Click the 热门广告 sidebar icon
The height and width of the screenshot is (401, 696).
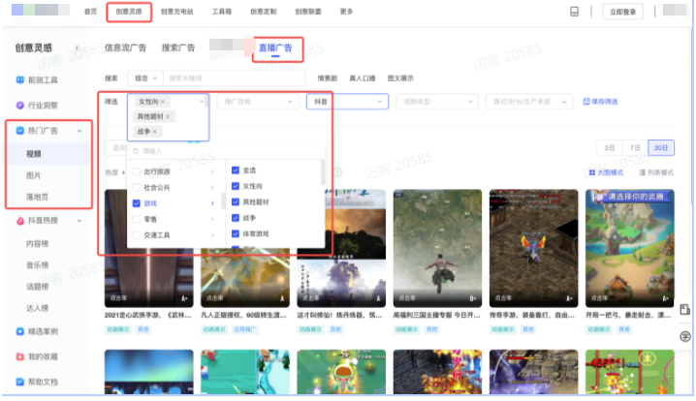(x=20, y=131)
